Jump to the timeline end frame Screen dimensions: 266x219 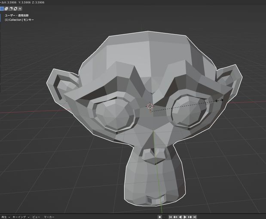pyautogui.click(x=195, y=217)
